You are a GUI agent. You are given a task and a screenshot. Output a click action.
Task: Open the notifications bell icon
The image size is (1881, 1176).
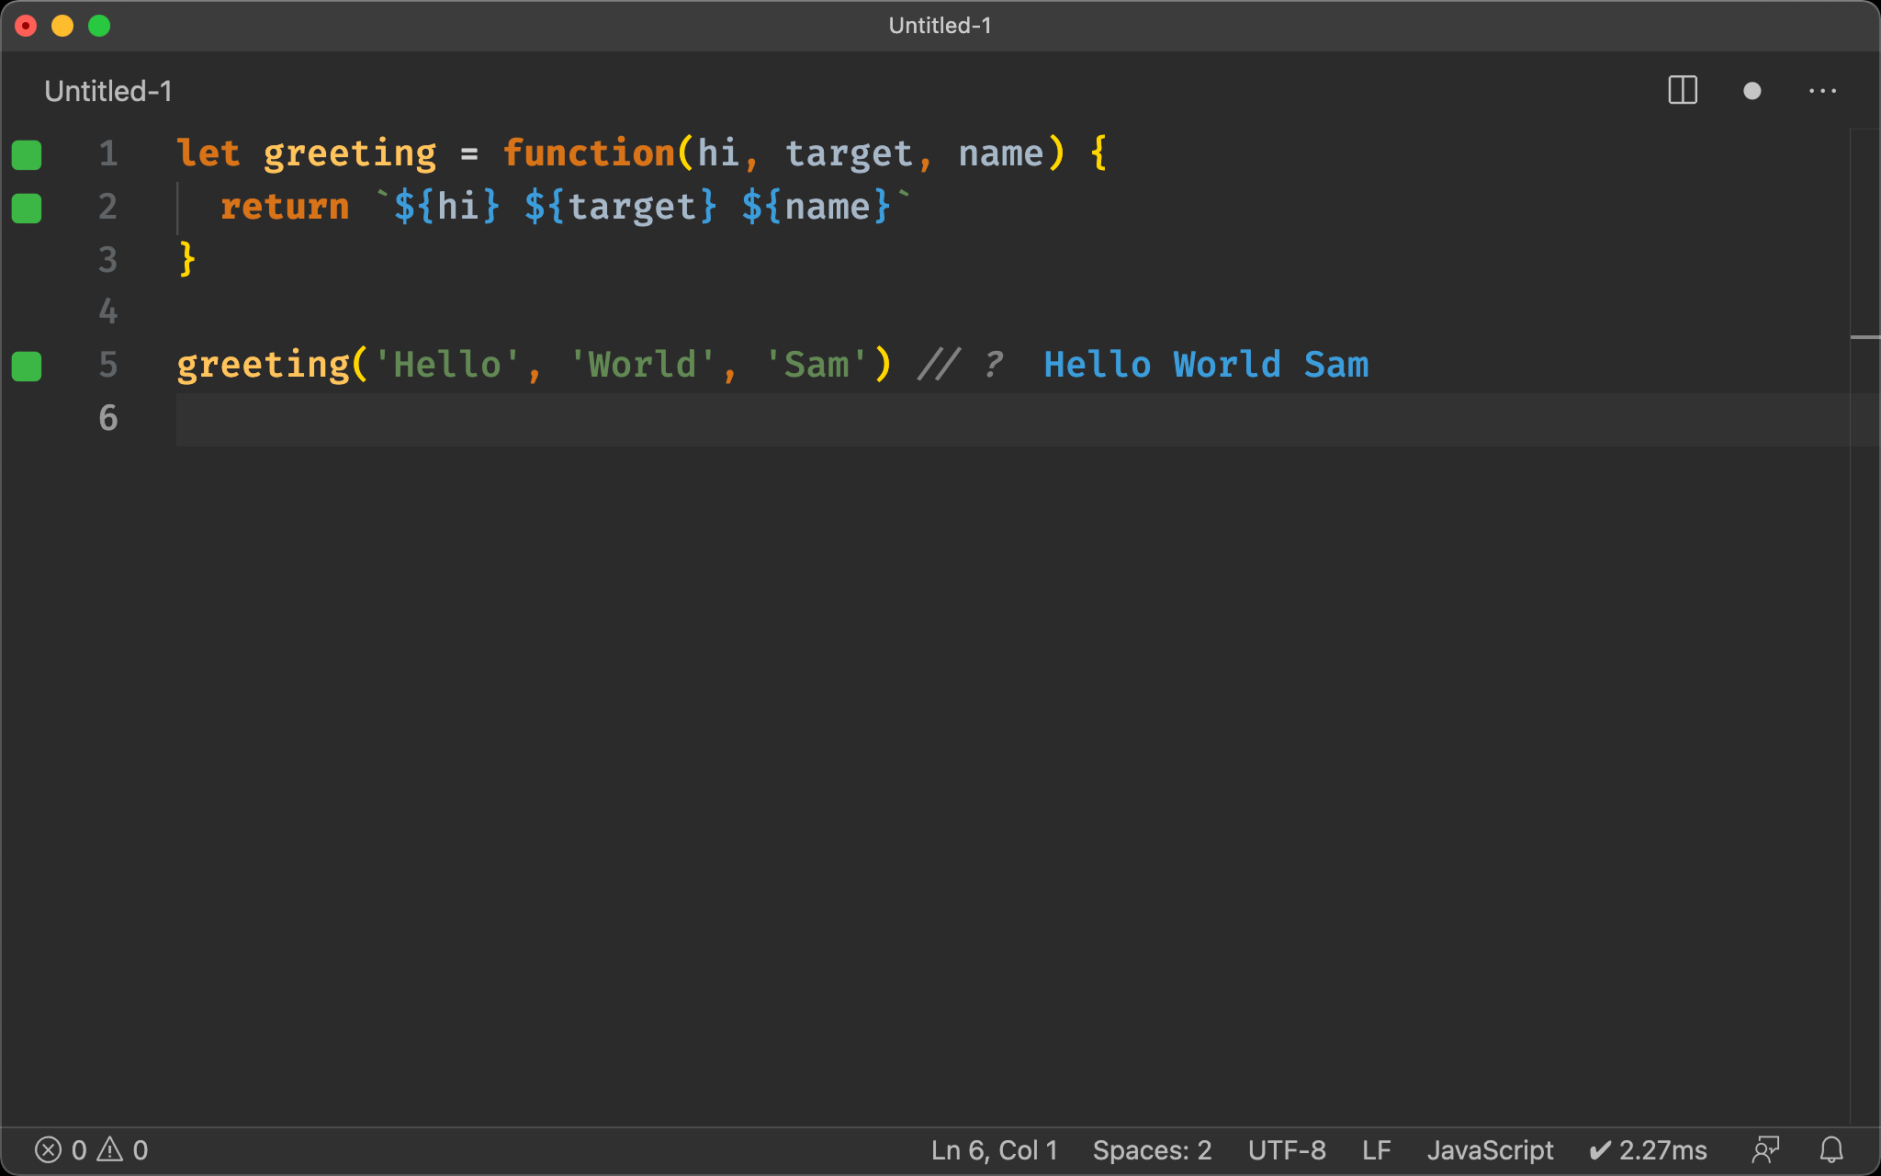point(1831,1149)
